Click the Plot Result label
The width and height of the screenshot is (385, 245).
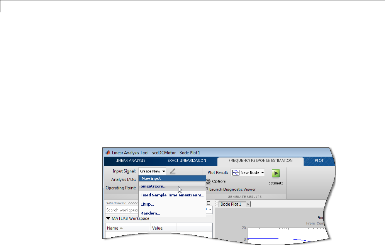[218, 172]
